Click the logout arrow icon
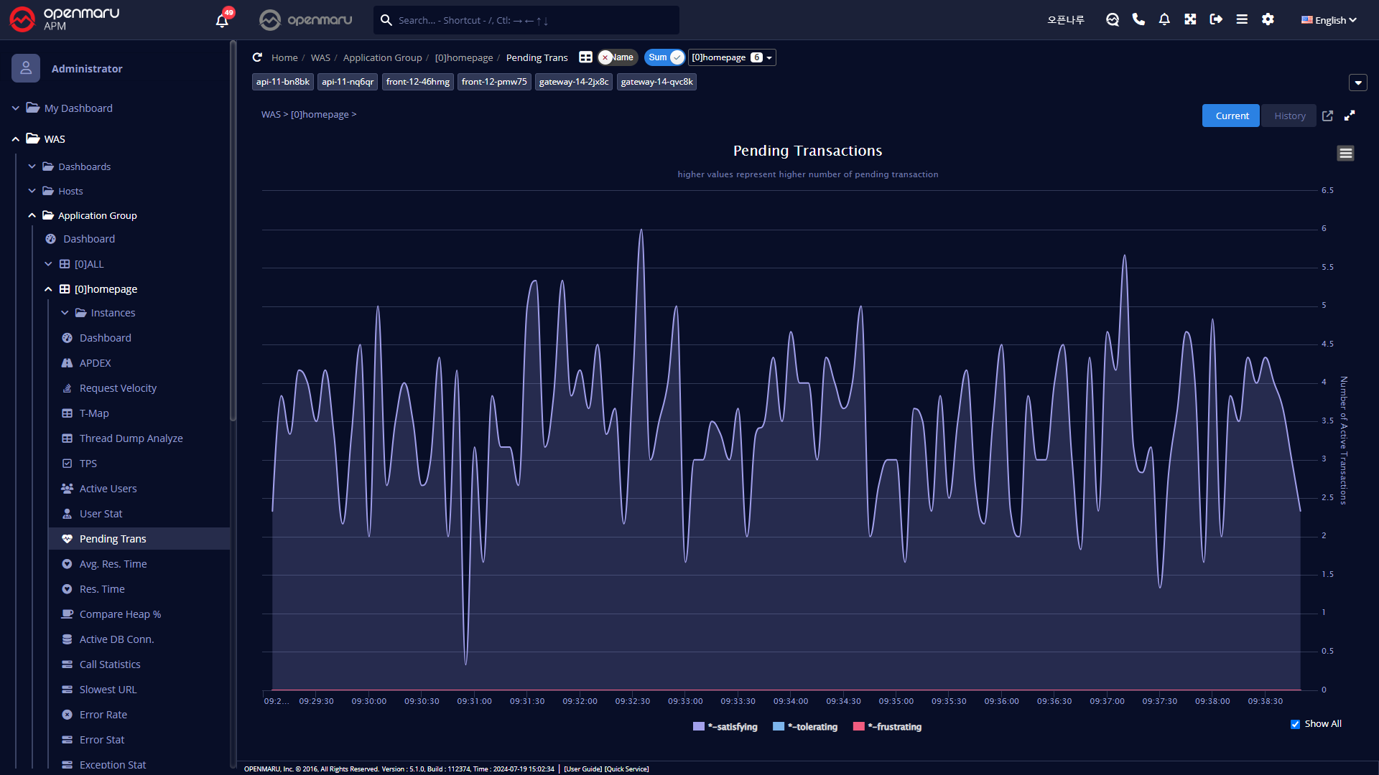The image size is (1379, 775). (x=1216, y=19)
